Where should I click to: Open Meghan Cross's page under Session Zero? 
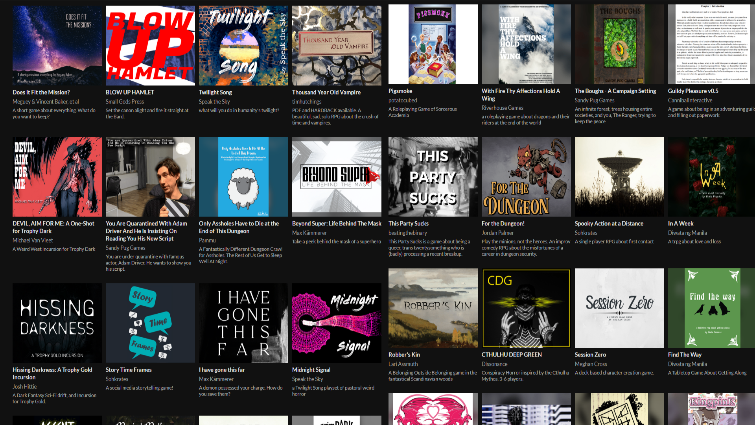(x=591, y=364)
